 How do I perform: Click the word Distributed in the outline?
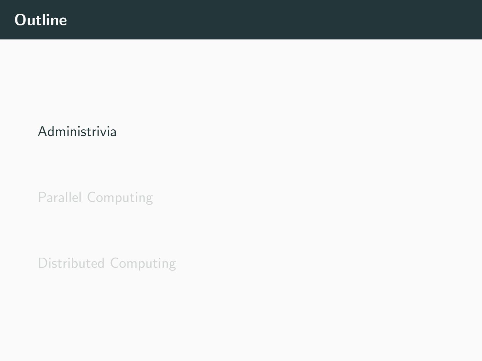(71, 263)
